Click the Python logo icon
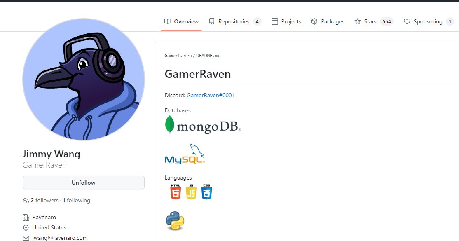 [x=175, y=220]
